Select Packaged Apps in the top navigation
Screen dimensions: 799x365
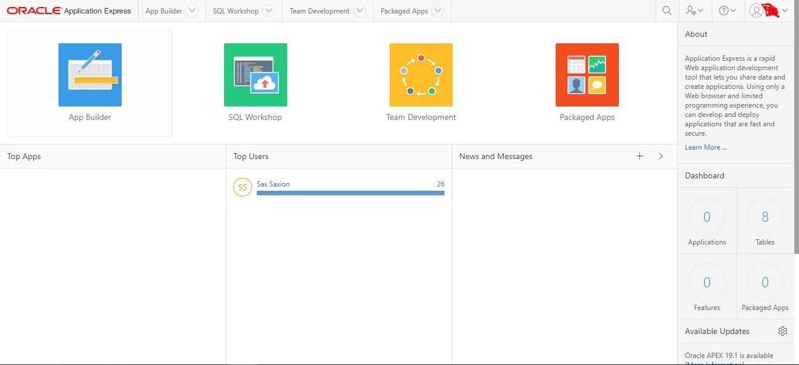click(404, 11)
